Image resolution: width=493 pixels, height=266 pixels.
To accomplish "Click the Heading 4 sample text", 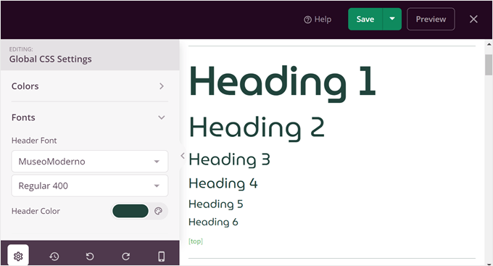I will (223, 183).
